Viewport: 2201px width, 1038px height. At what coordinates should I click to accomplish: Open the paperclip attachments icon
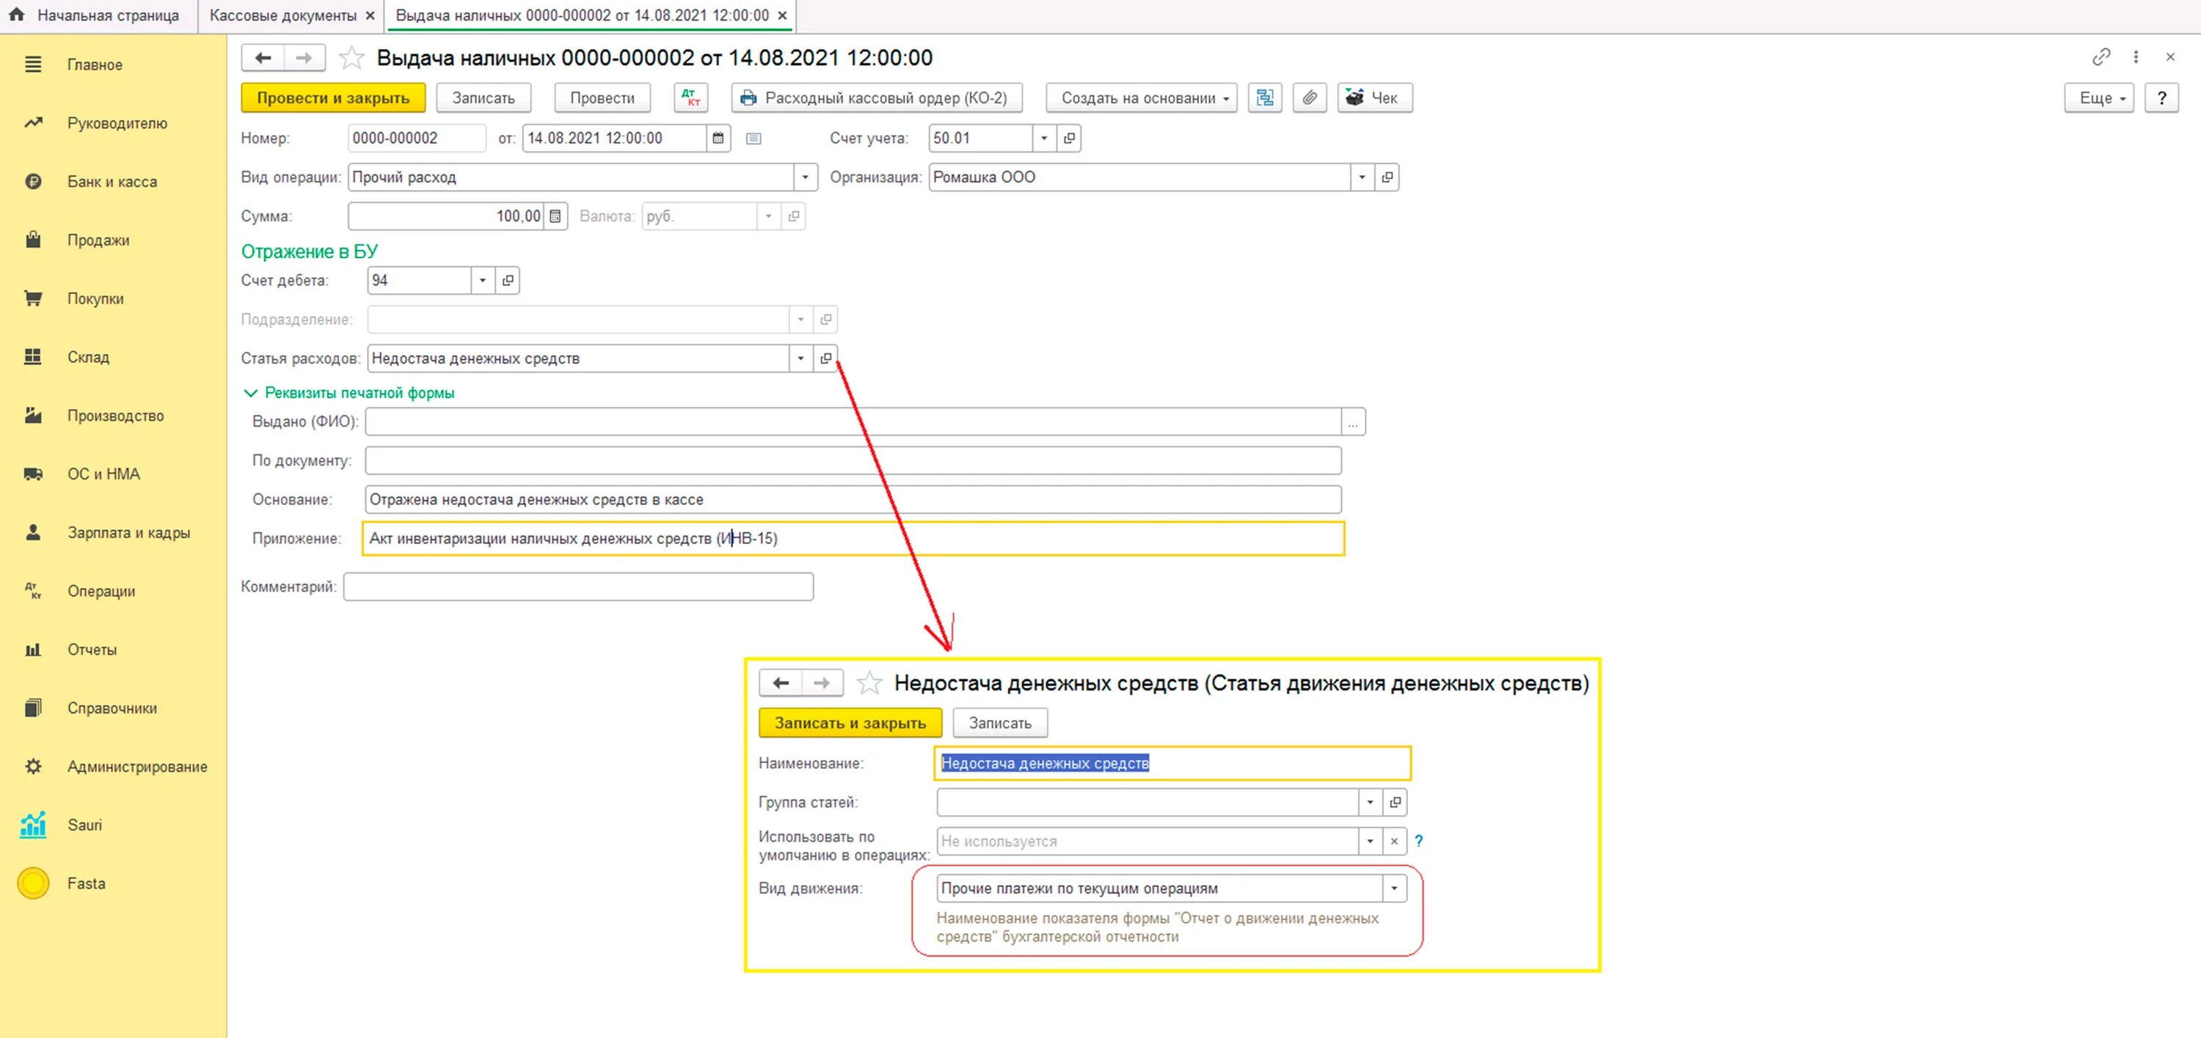click(1309, 98)
